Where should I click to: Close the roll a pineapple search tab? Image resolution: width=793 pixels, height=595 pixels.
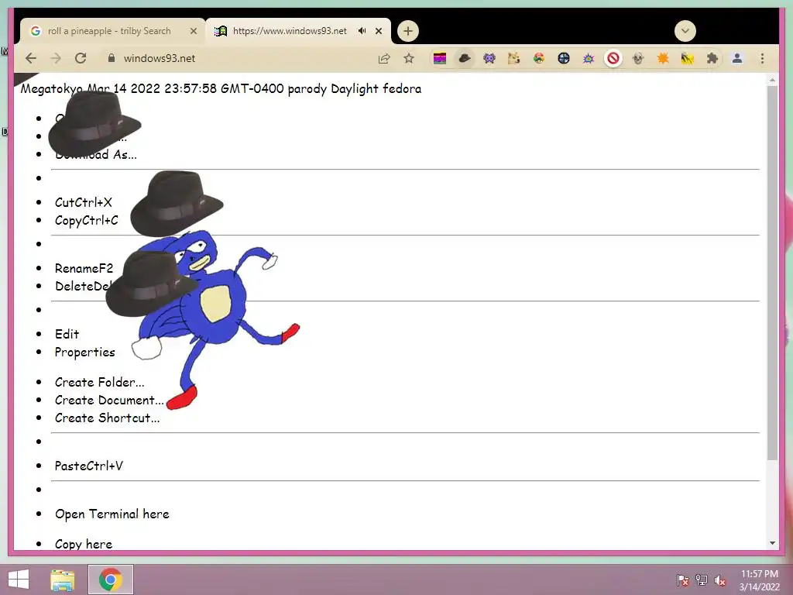[x=193, y=31]
